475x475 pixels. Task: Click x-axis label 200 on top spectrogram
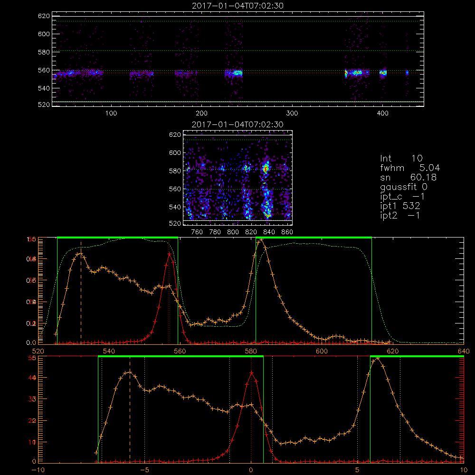pos(201,114)
